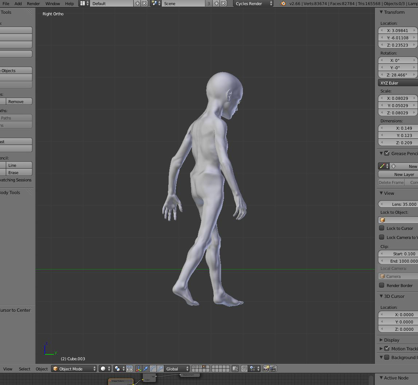Adjust the Location X 3.09841 field

398,30
